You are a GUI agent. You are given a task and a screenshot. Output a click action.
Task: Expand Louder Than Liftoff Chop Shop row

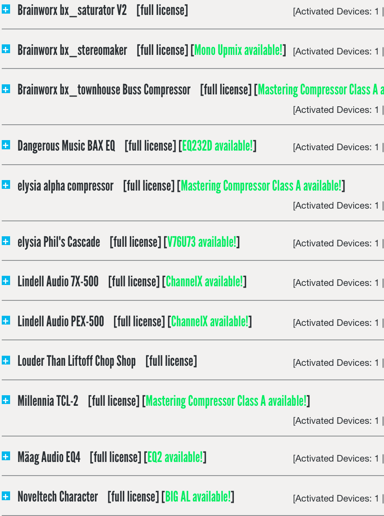click(6, 361)
